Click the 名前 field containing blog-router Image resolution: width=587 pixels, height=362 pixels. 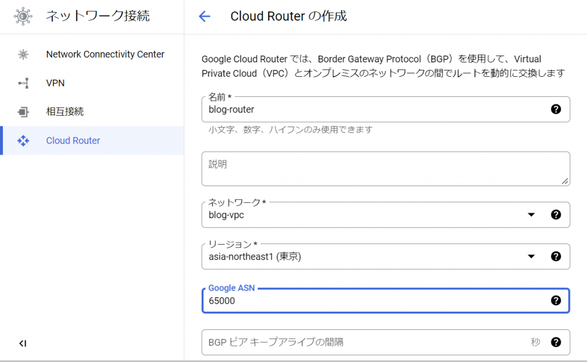coord(344,109)
